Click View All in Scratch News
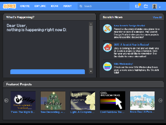This screenshot has height=125, width=166. click(x=157, y=17)
